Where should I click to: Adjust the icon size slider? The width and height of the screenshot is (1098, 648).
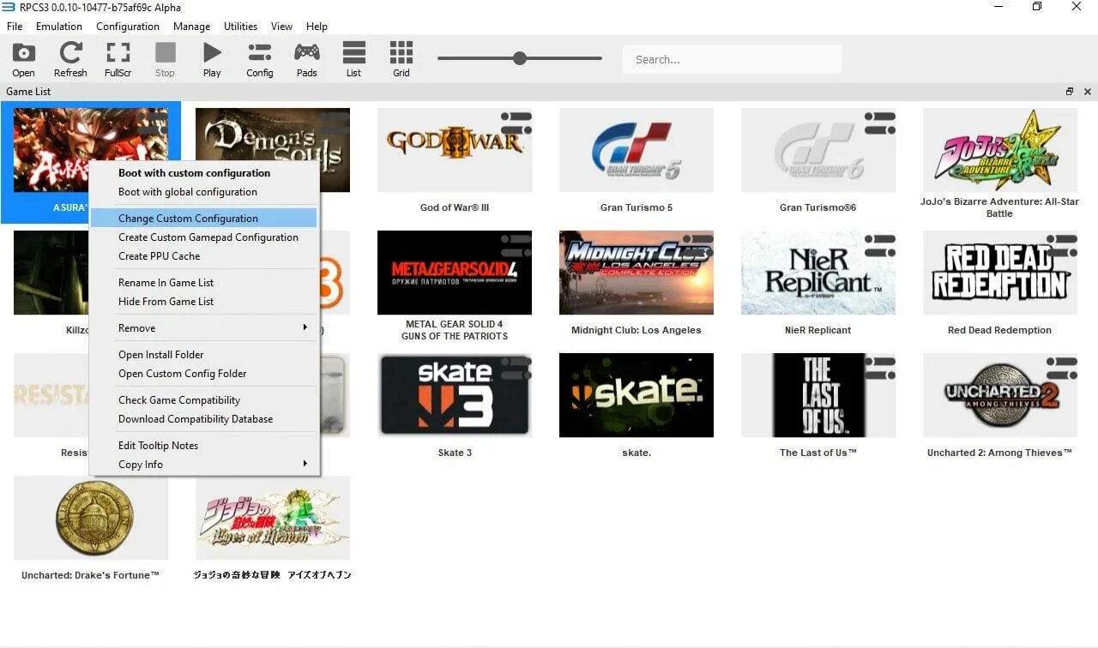pyautogui.click(x=519, y=58)
